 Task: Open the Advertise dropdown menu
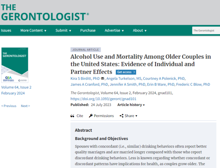point(114,30)
